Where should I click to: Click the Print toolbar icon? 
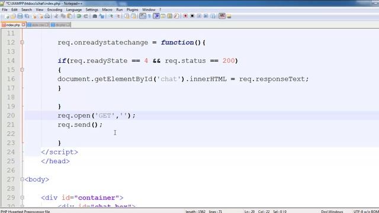click(47, 16)
